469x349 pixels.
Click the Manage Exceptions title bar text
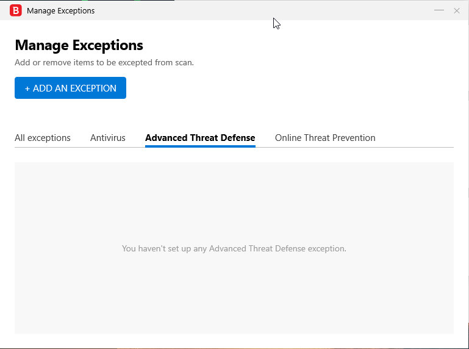61,10
